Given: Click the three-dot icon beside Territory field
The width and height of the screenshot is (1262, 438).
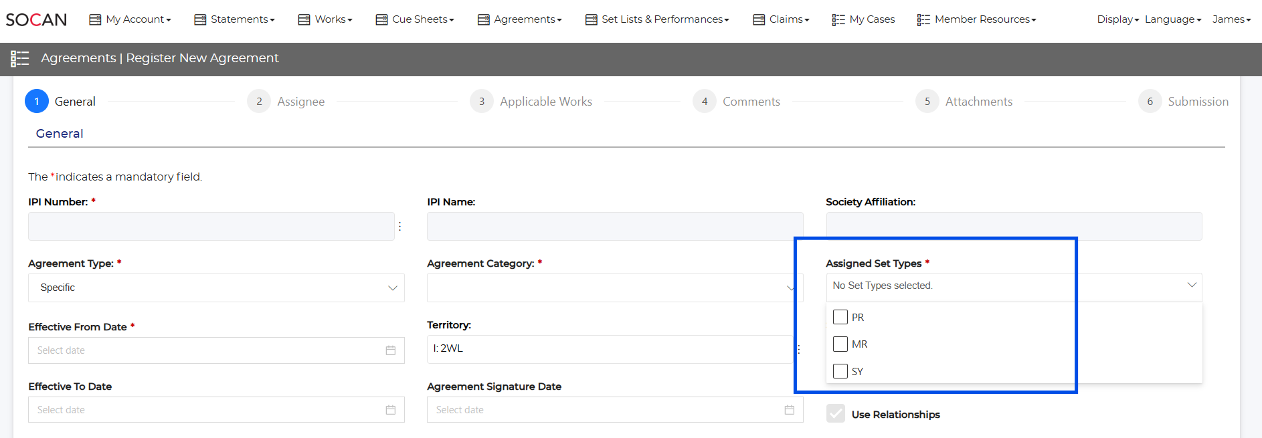Looking at the screenshot, I should click(x=799, y=349).
